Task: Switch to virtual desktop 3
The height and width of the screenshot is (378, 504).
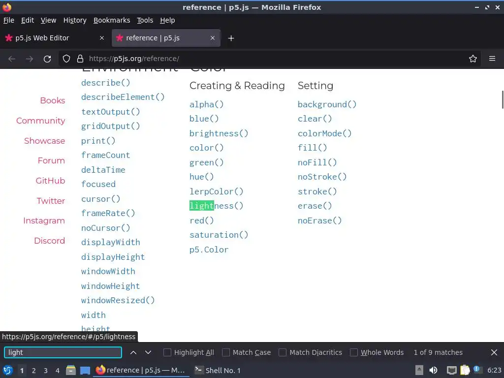Action: (46, 371)
